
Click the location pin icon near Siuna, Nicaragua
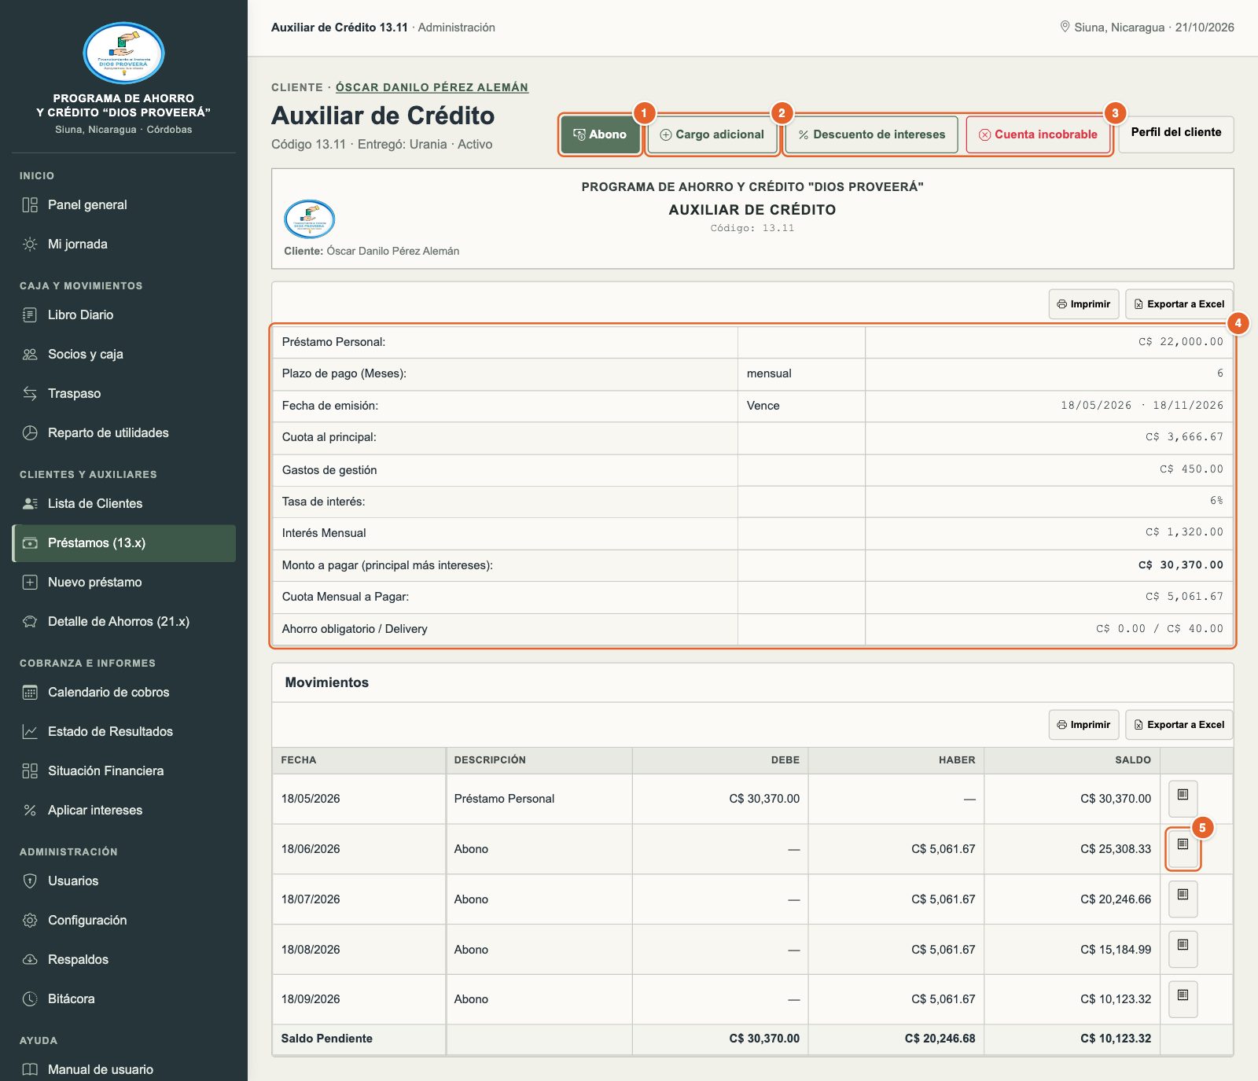pos(1065,27)
